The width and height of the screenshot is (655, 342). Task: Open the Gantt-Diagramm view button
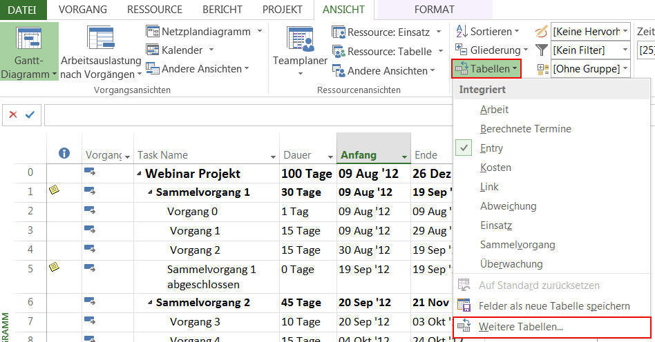coord(29,43)
